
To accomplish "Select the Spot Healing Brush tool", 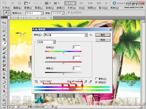I will [4, 48].
